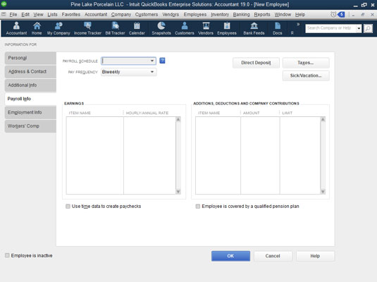Switch to the Personal tab

pos(30,58)
